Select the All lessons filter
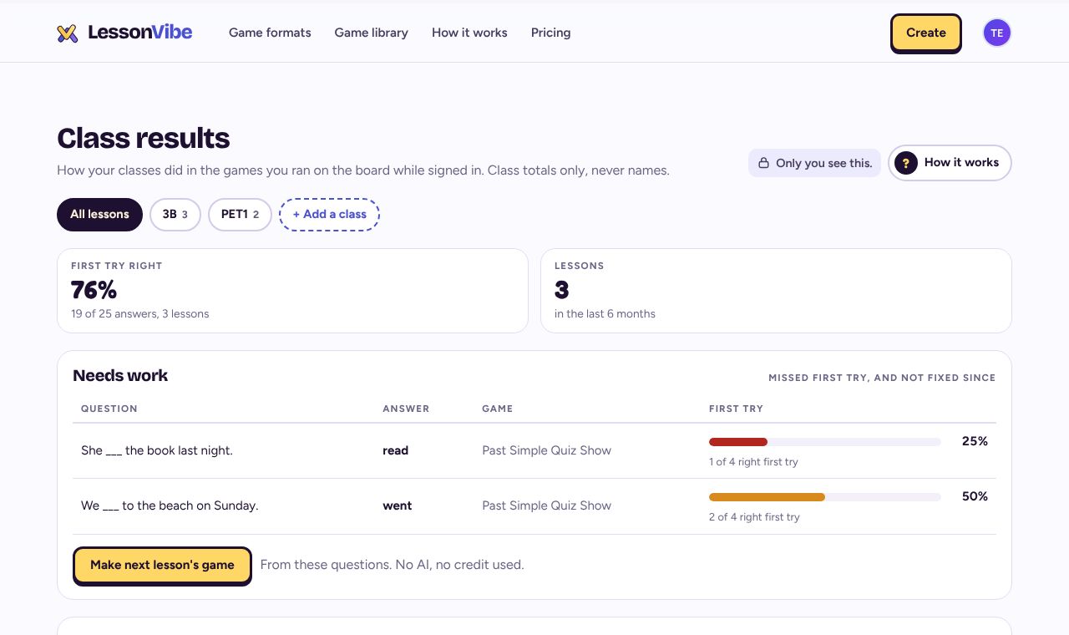 click(99, 215)
